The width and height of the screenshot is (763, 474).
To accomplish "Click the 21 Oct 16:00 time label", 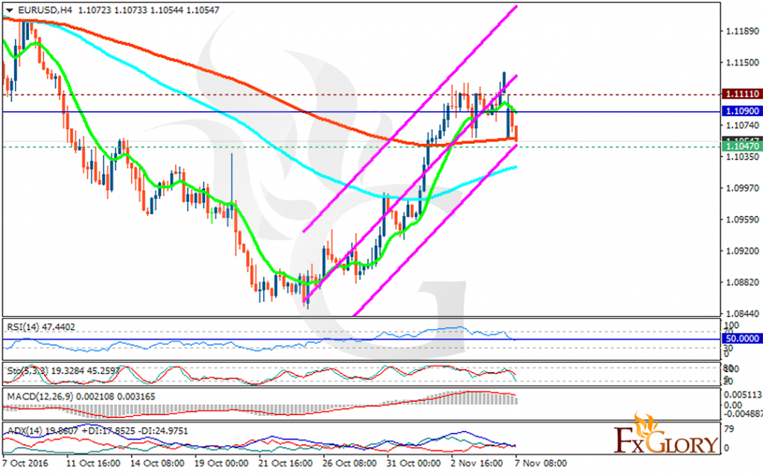I will point(285,463).
